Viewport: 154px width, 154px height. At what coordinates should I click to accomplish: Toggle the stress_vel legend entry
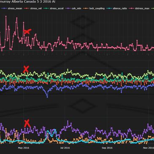coord(33,8)
